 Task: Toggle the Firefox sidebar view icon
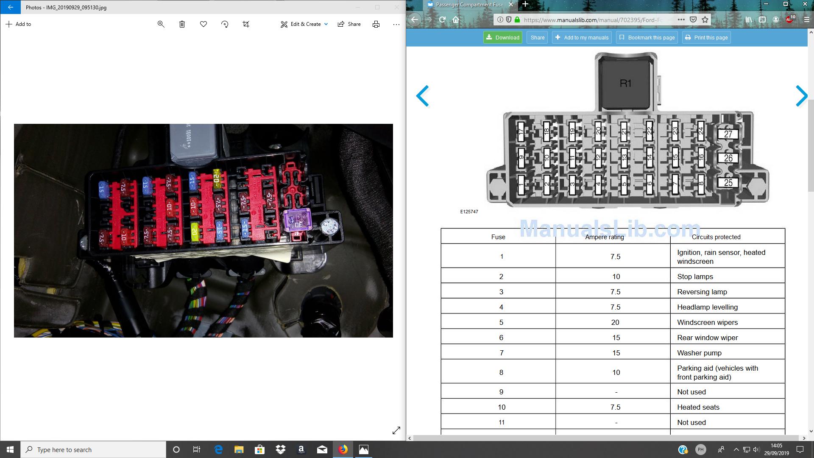[x=762, y=20]
